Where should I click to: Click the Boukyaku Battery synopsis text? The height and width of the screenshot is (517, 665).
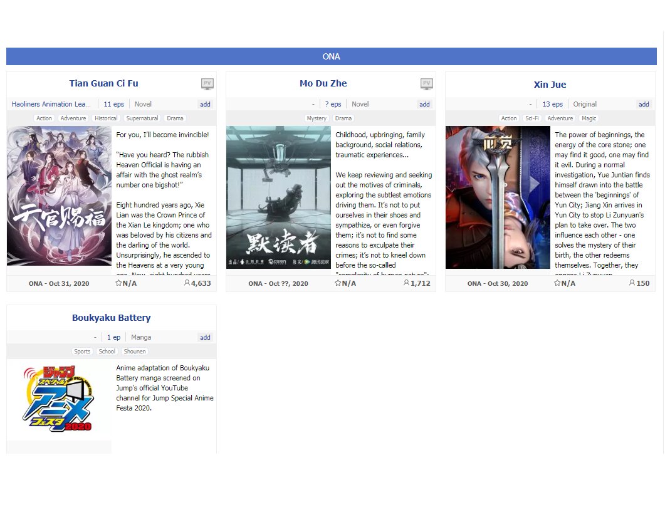click(x=165, y=388)
